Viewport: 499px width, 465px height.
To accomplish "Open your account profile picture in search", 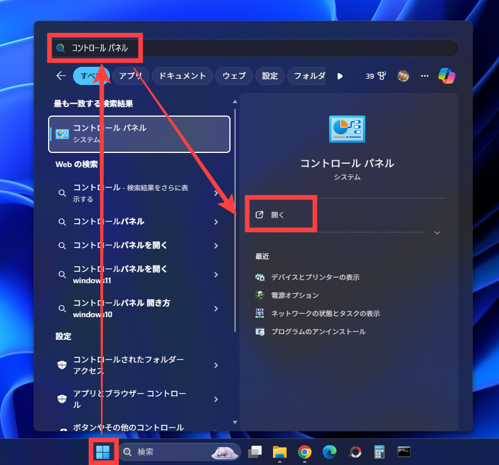I will [x=403, y=75].
